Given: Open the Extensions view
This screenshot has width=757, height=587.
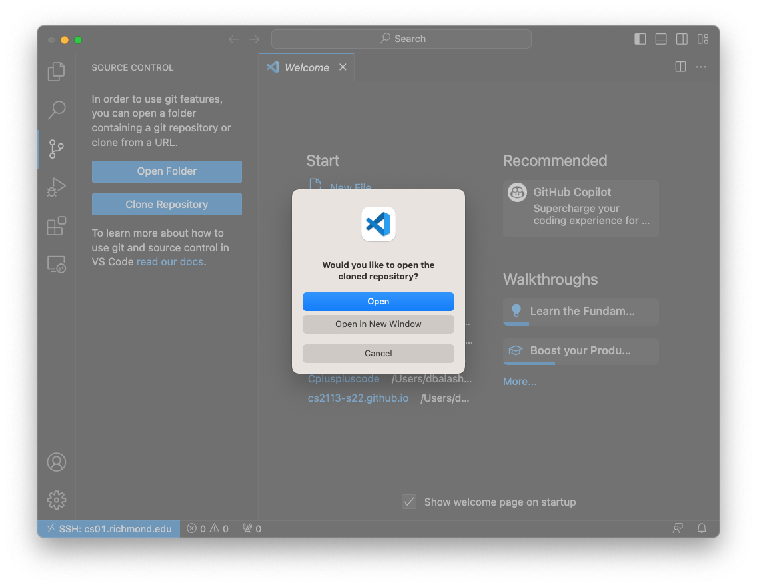Looking at the screenshot, I should point(57,225).
